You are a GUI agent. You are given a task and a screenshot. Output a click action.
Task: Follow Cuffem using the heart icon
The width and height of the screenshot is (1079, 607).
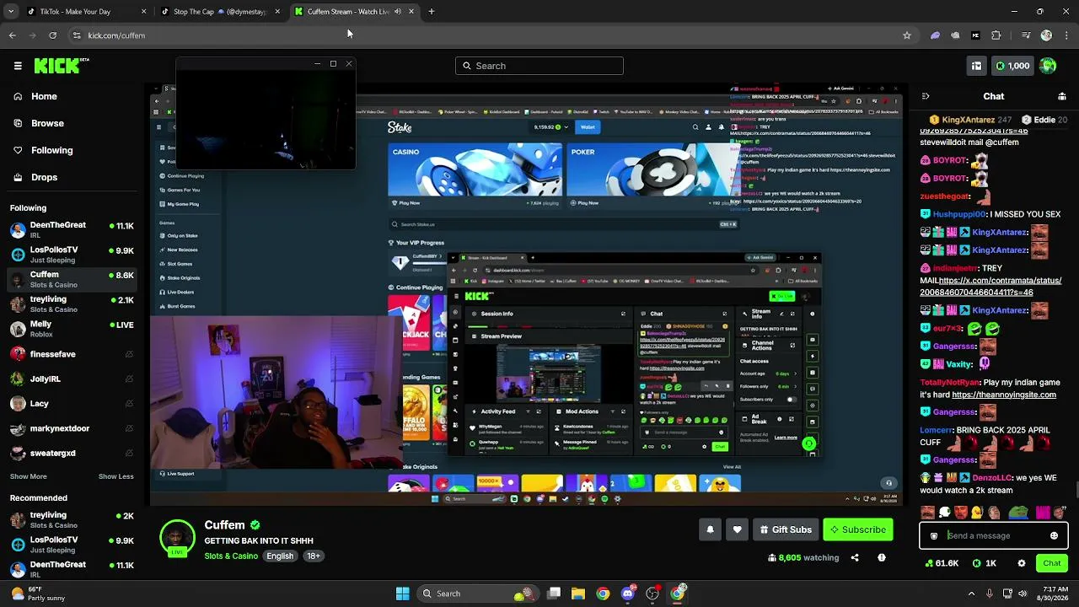click(737, 529)
